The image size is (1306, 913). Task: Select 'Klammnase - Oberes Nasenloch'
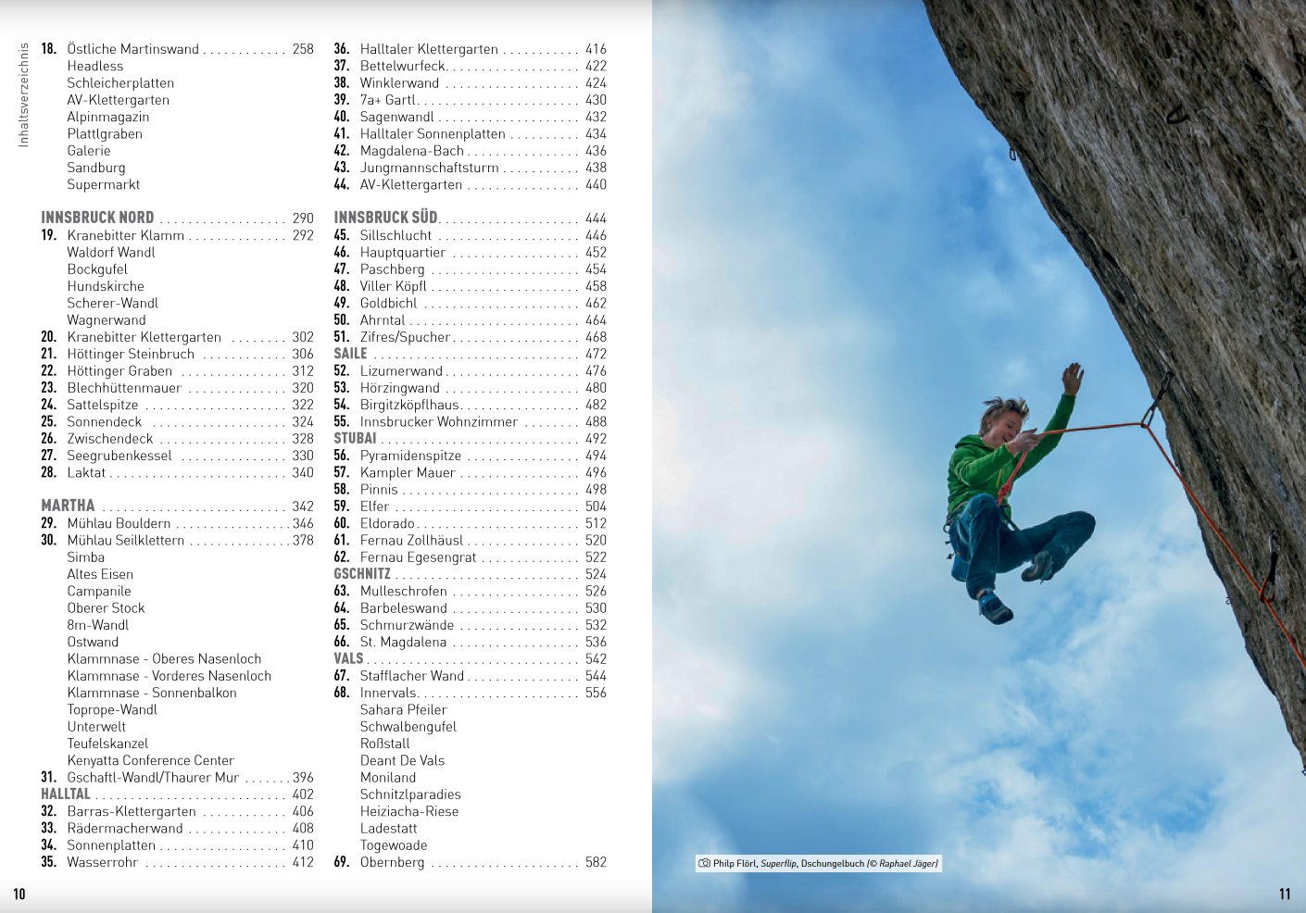[164, 658]
